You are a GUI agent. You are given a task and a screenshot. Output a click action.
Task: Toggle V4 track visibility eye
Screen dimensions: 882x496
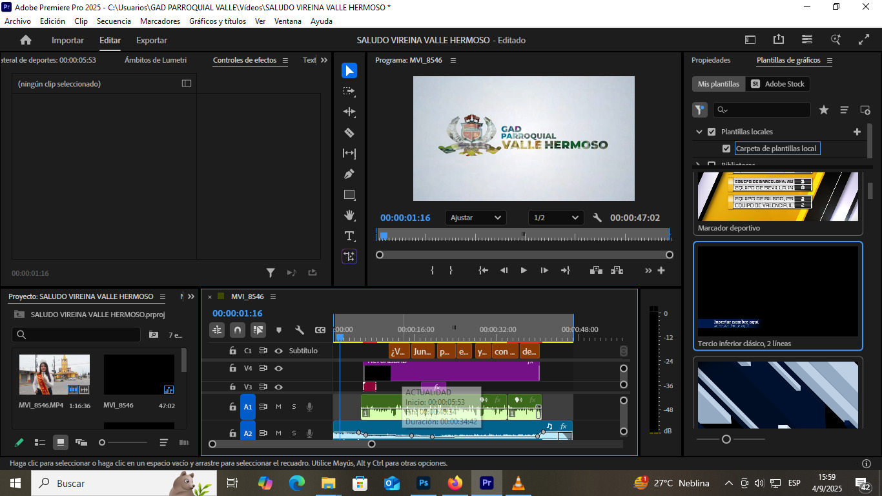click(x=279, y=368)
